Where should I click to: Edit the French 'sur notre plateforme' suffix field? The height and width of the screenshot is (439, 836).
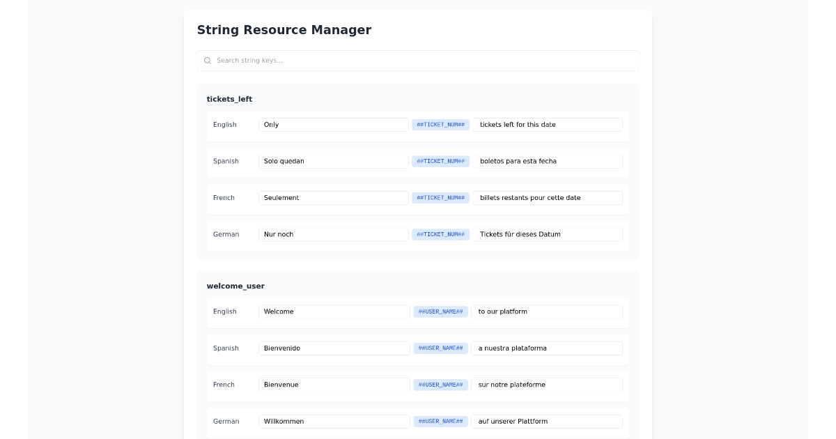[x=547, y=385]
